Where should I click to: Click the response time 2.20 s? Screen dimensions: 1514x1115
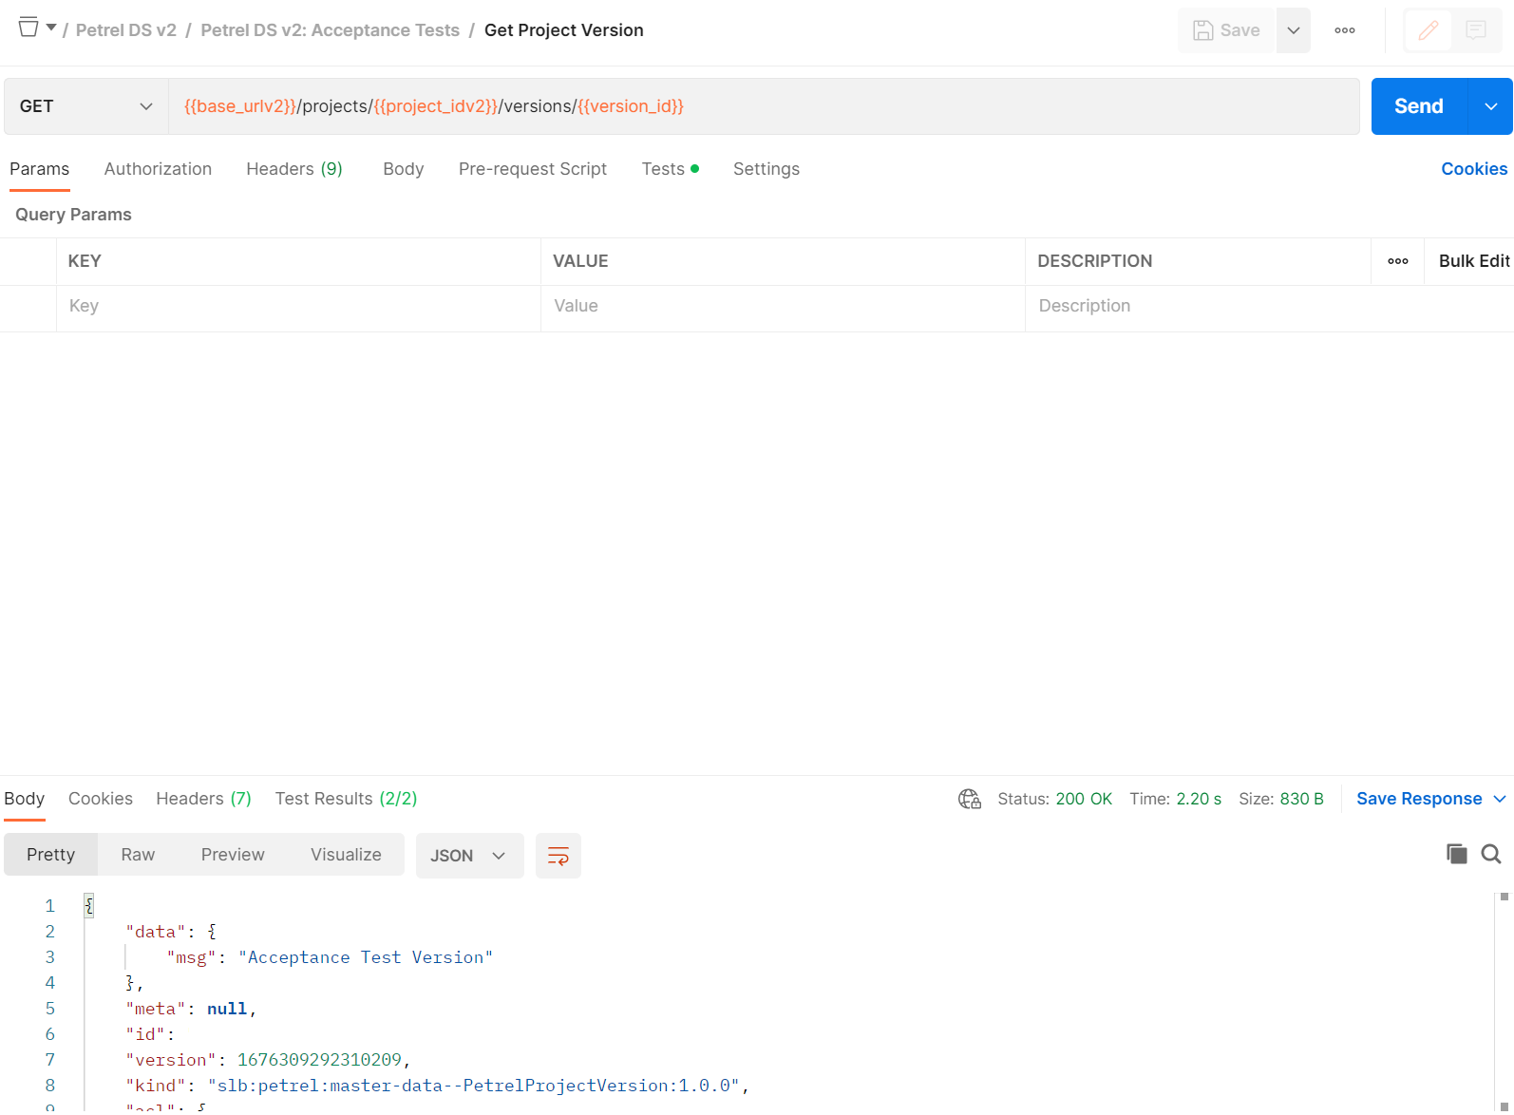(1199, 799)
